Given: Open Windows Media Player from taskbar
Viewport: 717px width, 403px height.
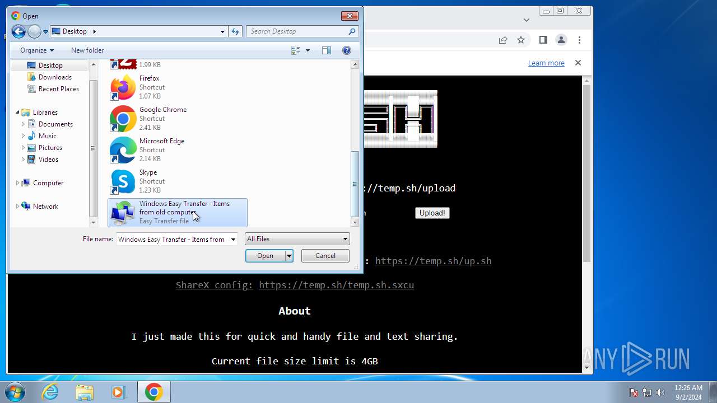Looking at the screenshot, I should pyautogui.click(x=118, y=392).
